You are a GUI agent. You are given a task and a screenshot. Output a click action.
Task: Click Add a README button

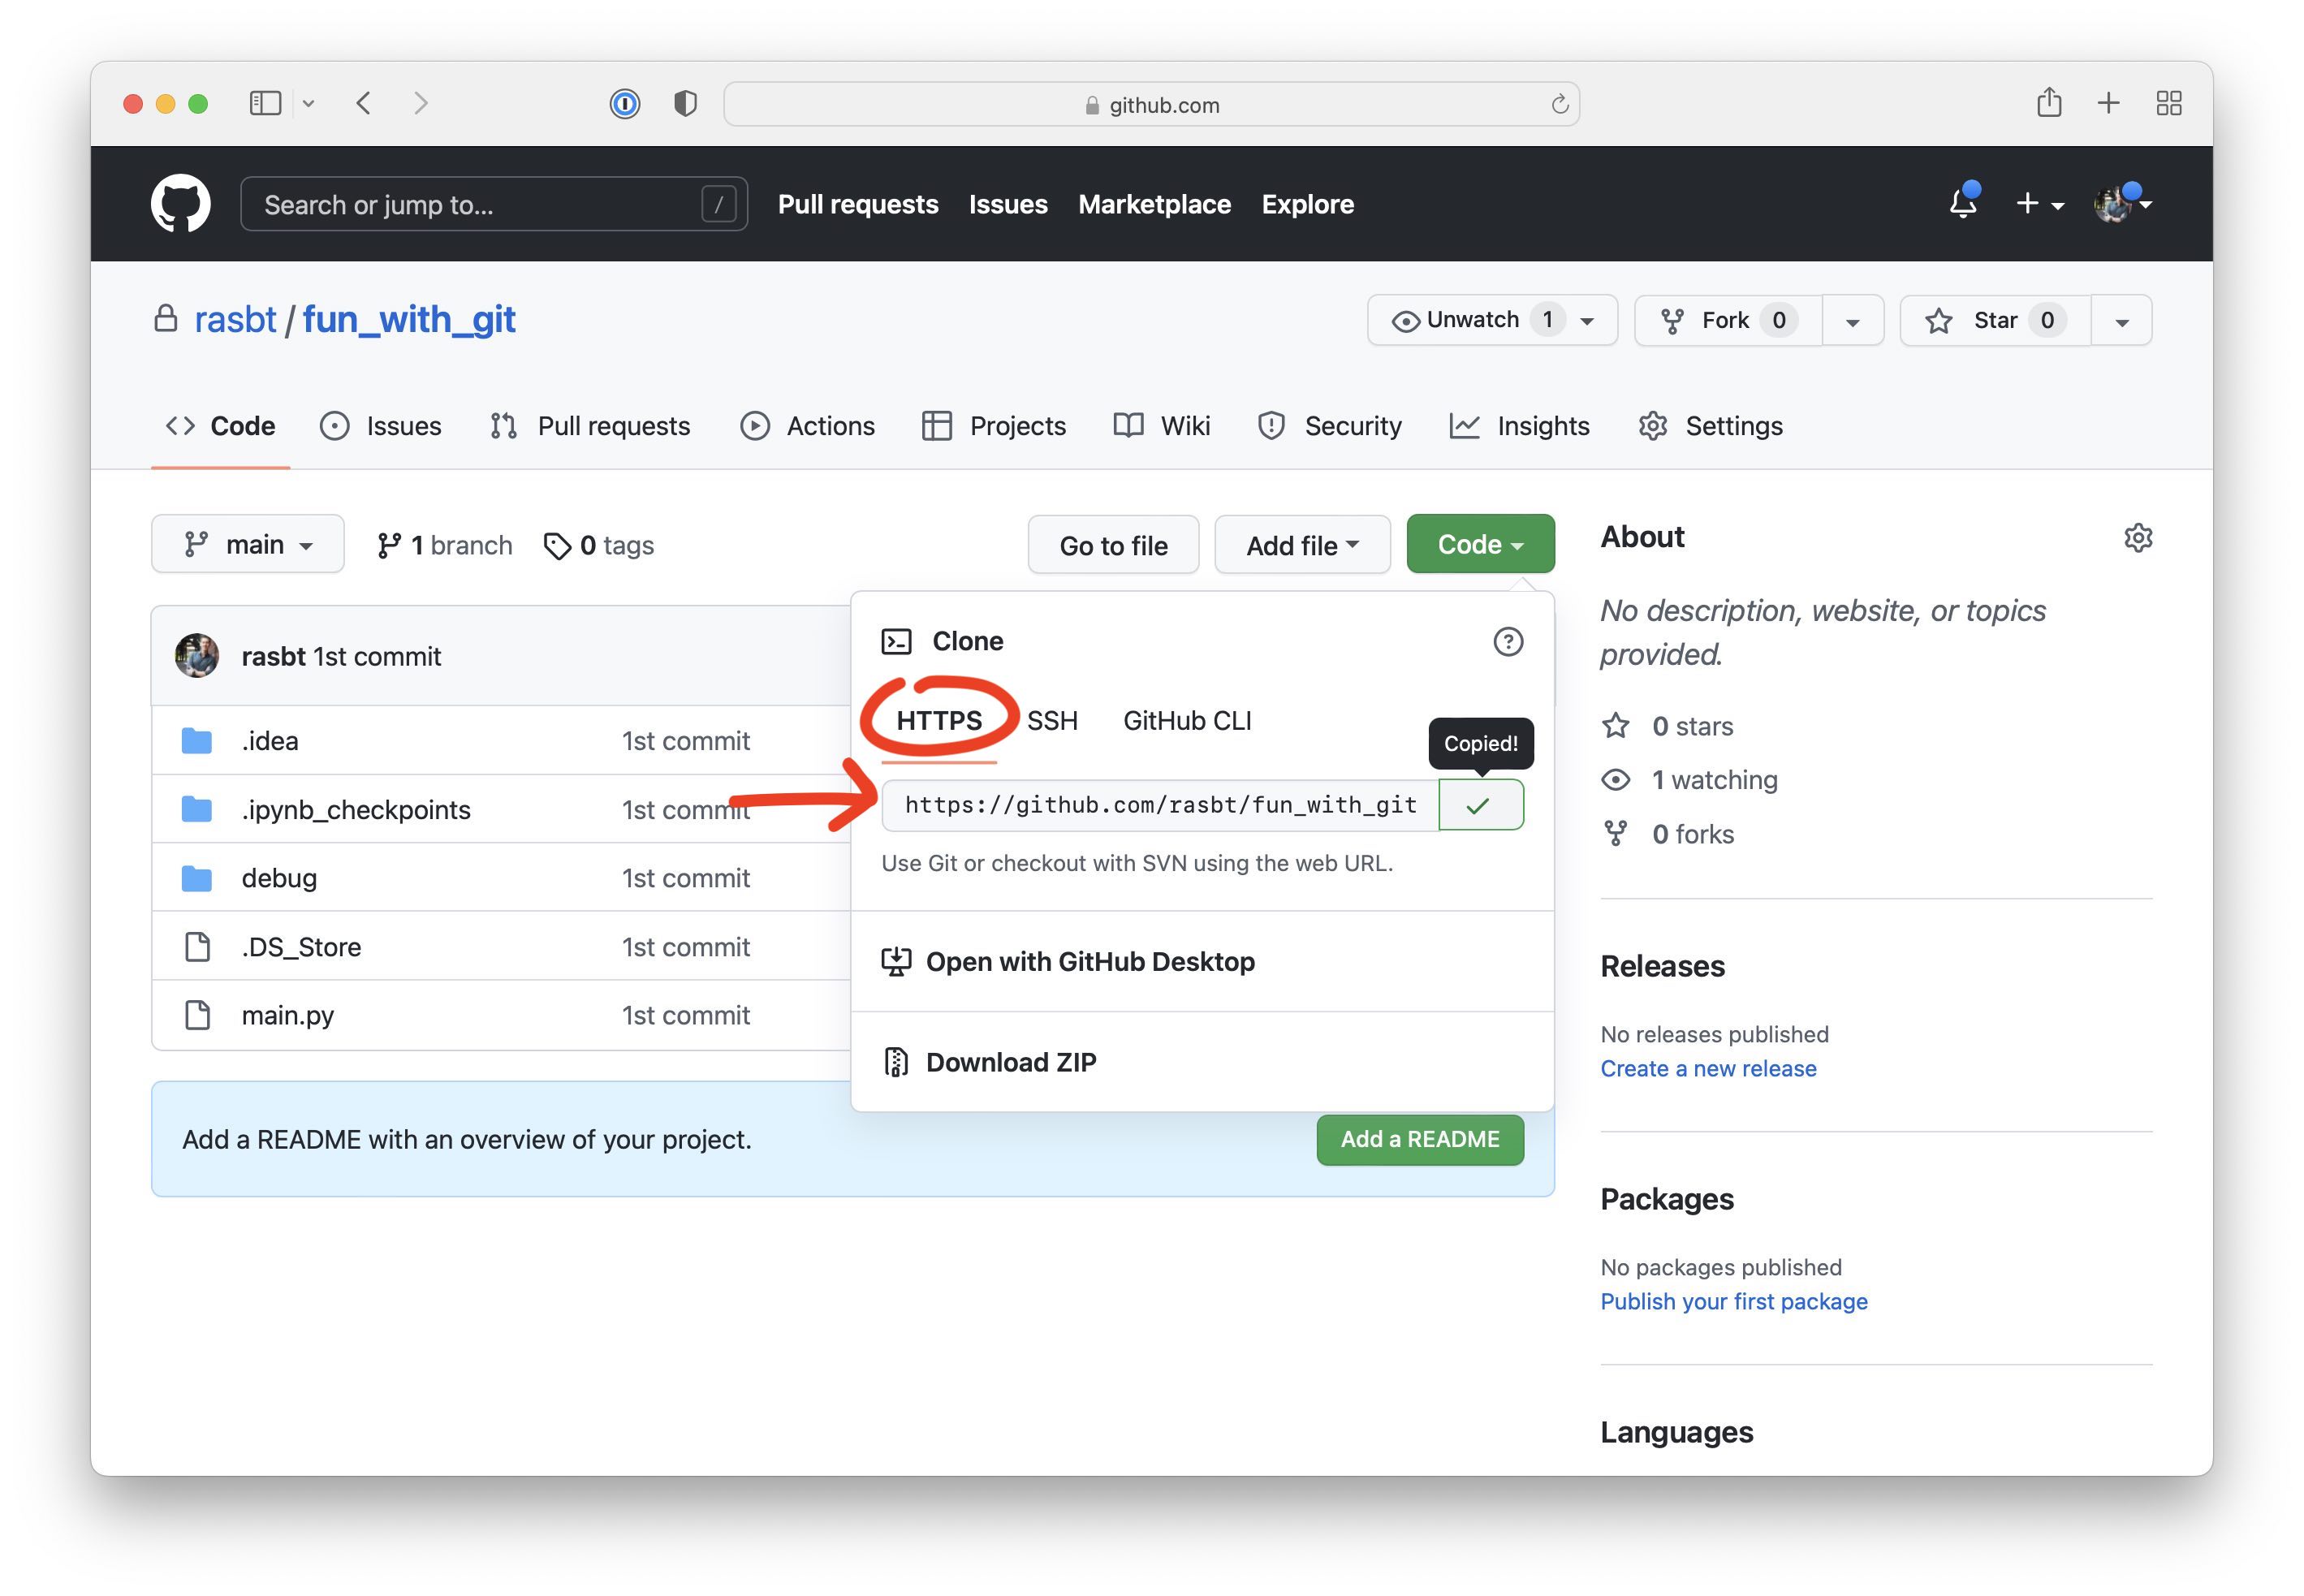coord(1420,1139)
